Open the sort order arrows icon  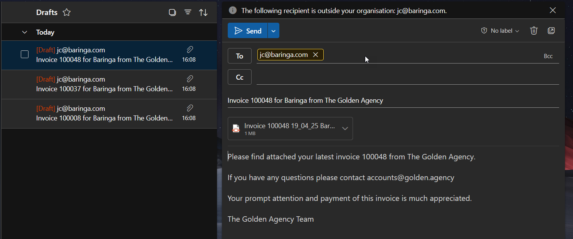coord(203,12)
